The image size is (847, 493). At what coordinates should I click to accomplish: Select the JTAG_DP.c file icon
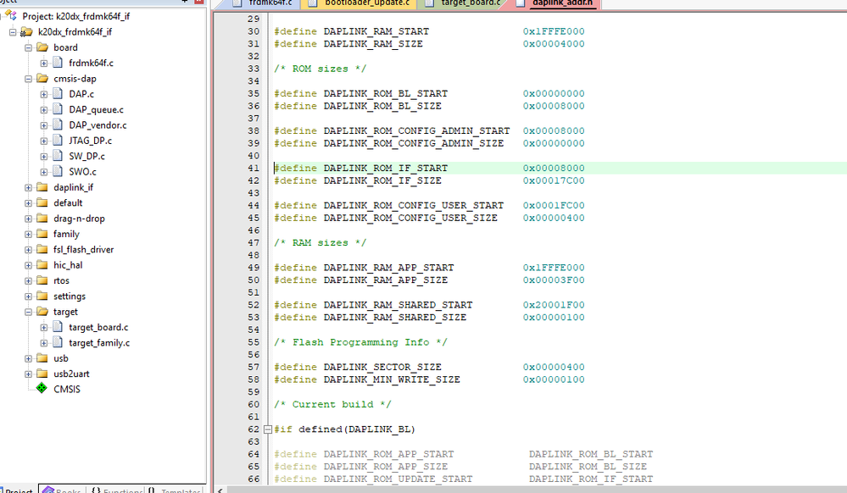[x=58, y=141]
